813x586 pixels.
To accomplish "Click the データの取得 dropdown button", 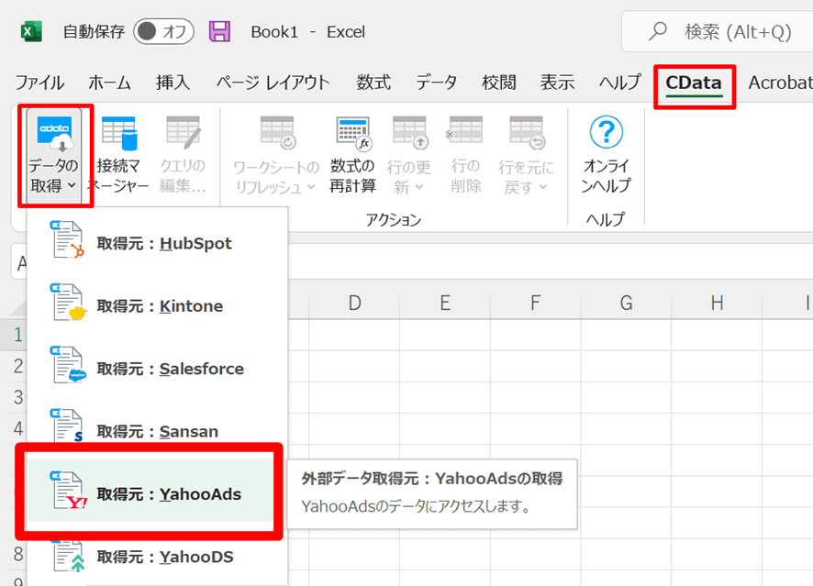I will 54,155.
